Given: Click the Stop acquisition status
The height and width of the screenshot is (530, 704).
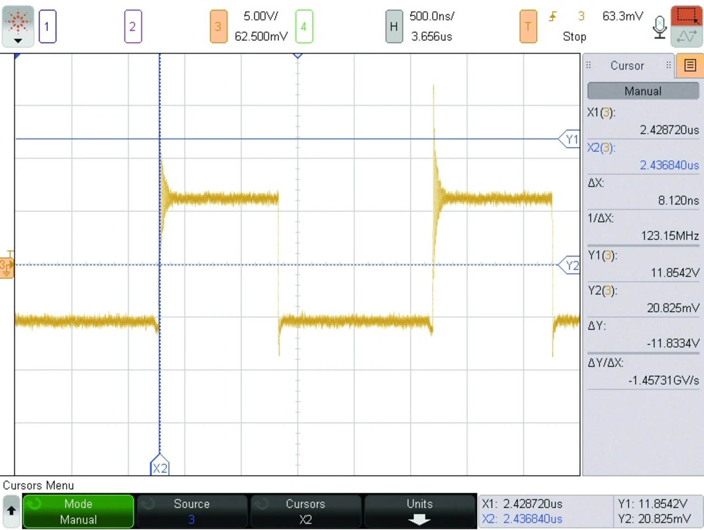Looking at the screenshot, I should pyautogui.click(x=574, y=37).
